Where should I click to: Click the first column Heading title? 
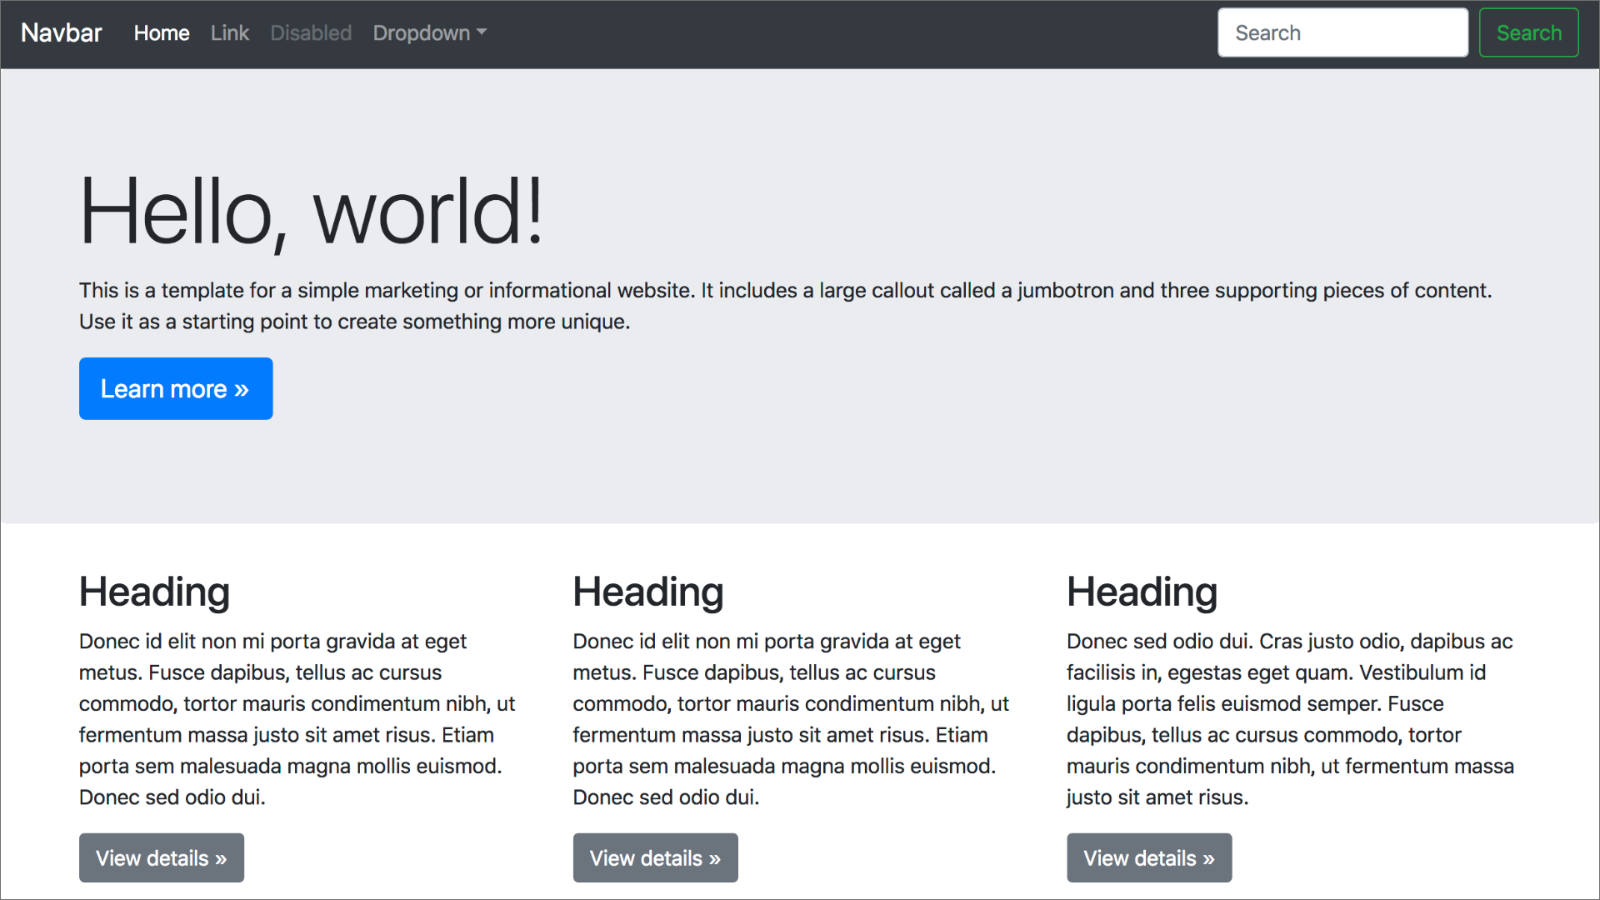pos(154,592)
